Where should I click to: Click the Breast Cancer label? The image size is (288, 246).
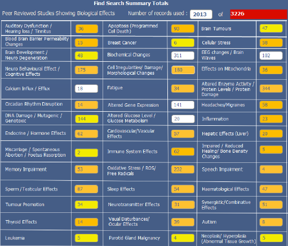pyautogui.click(x=122, y=43)
